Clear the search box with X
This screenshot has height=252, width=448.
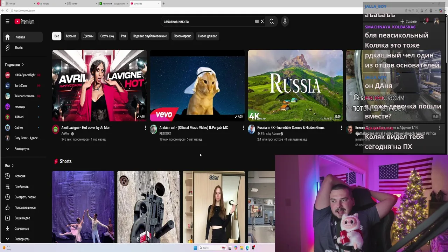click(x=262, y=21)
